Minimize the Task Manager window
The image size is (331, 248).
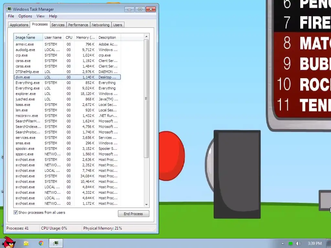point(129,9)
